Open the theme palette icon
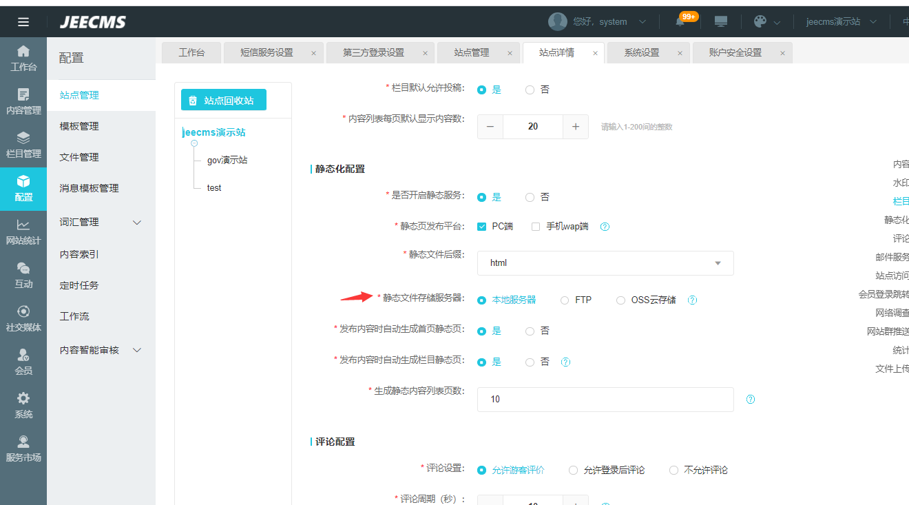The image size is (909, 505). (760, 22)
